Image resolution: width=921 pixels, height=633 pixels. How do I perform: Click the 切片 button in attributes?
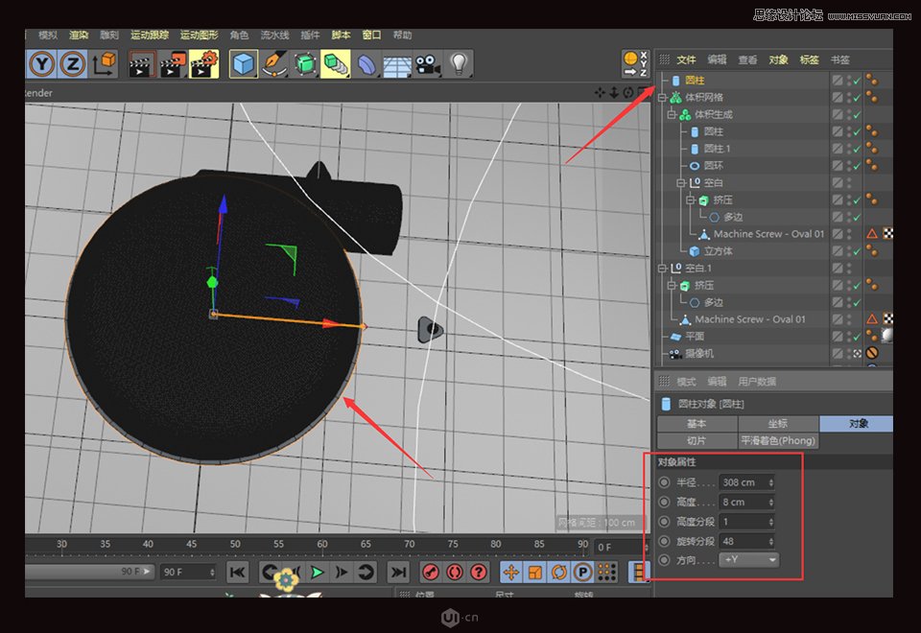point(697,439)
